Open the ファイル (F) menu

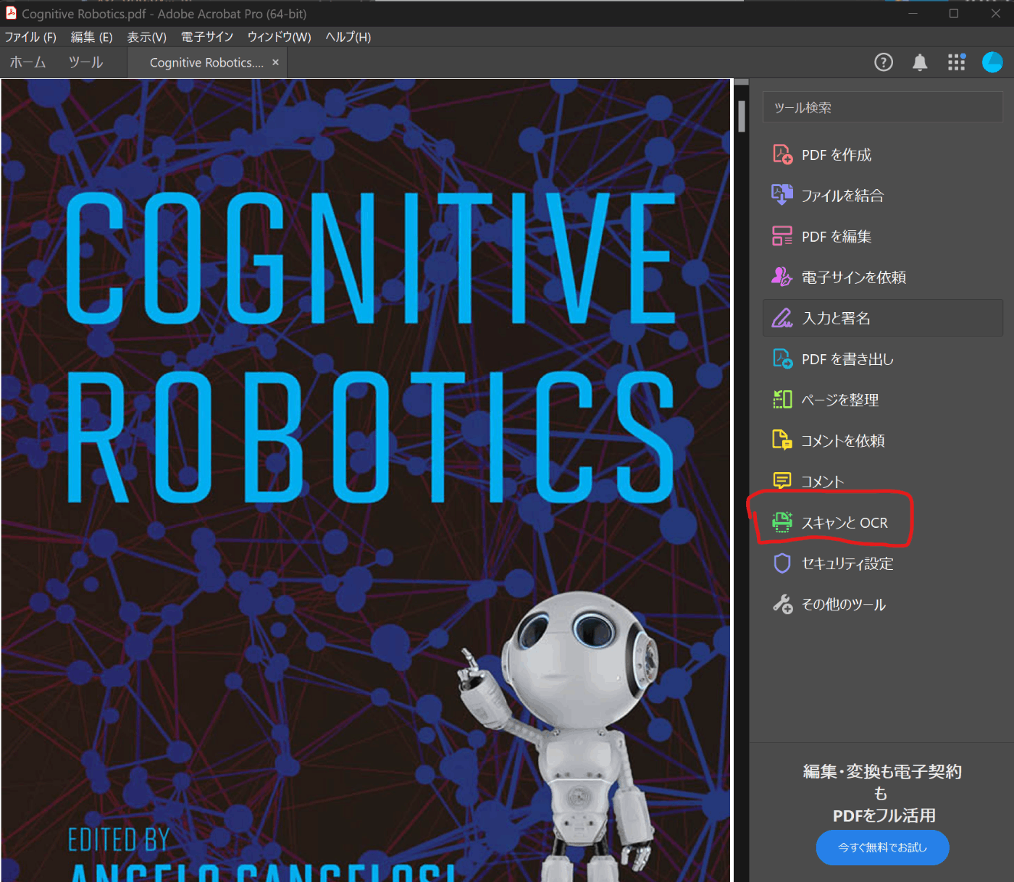point(30,37)
